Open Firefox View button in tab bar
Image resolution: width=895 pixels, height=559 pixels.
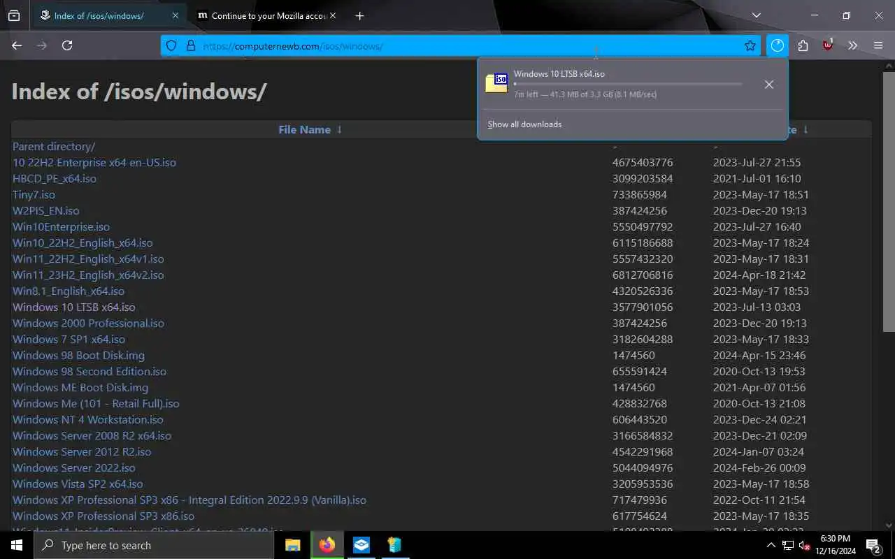pyautogui.click(x=14, y=15)
